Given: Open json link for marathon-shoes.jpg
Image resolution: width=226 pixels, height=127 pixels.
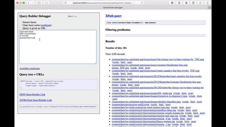Looking at the screenshot, I should point(194,110).
